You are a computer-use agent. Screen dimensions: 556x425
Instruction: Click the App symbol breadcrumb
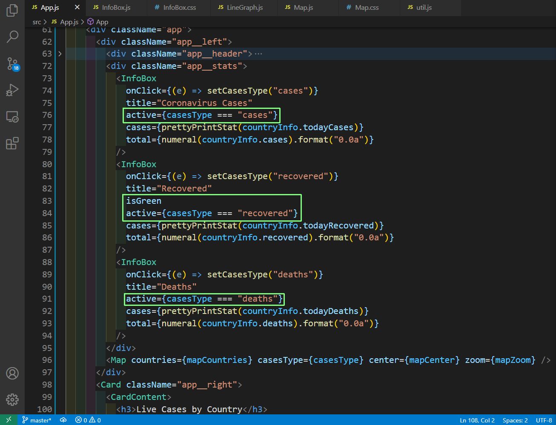tap(97, 22)
